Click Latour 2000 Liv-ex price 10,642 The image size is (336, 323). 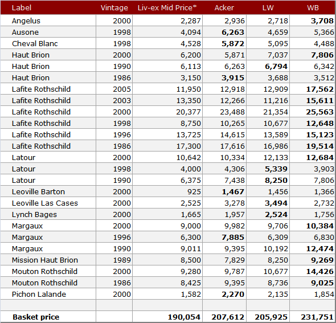pos(189,157)
